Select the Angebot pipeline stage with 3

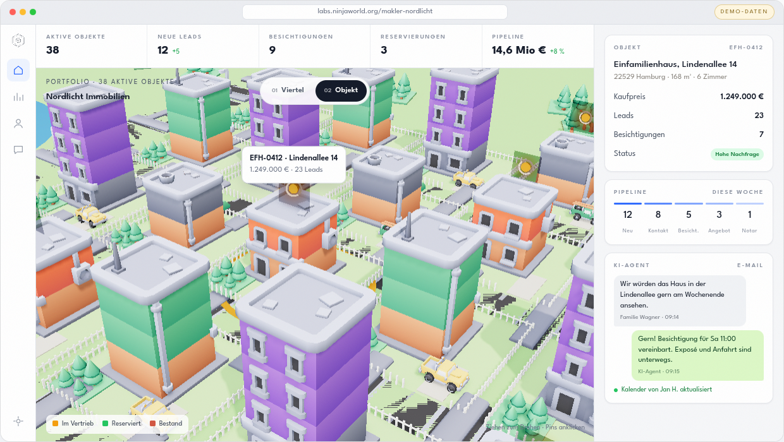click(x=719, y=218)
